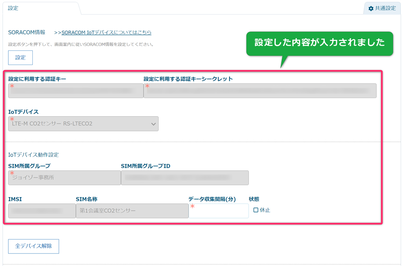Click the SIM所属グループ field showing ジョイゾー事務所
Viewport: 404px width, 266px height.
click(x=64, y=177)
